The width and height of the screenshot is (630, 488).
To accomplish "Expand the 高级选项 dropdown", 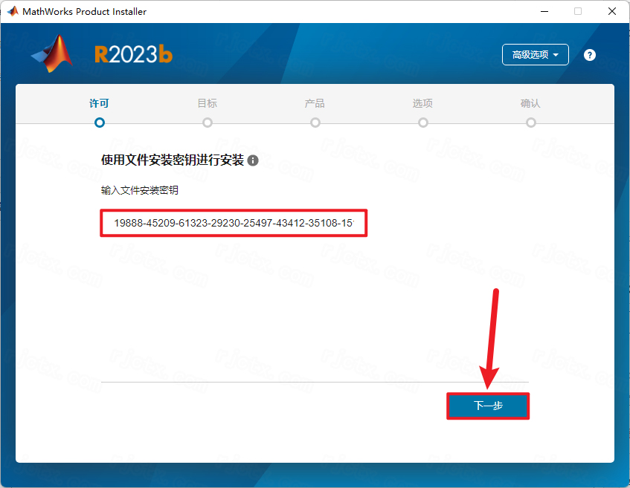I will [536, 55].
